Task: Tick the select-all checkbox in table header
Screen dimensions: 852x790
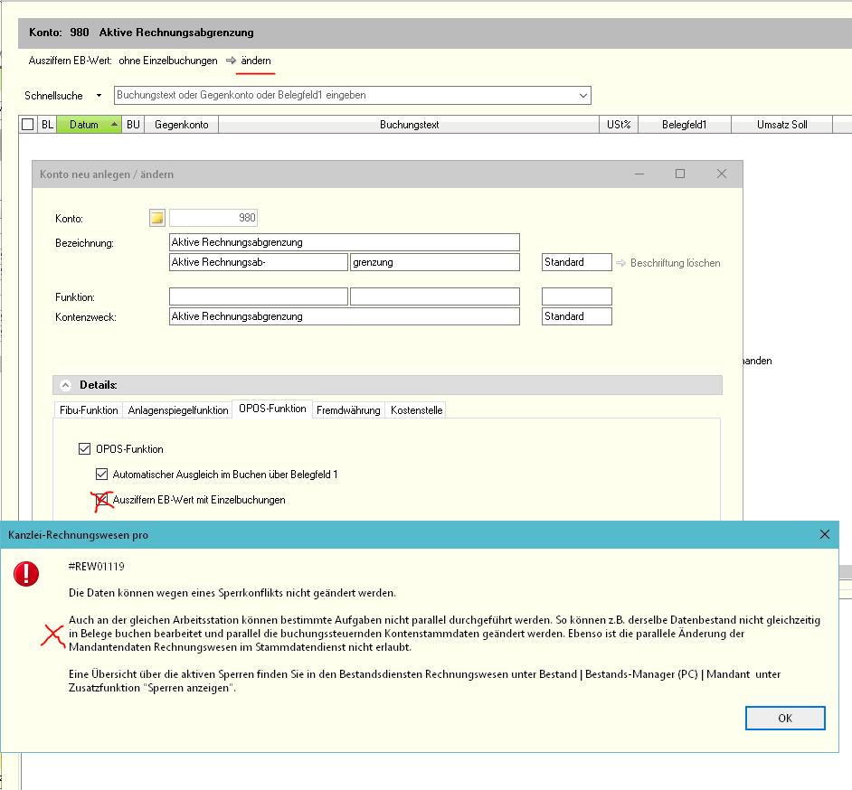Action: (28, 125)
